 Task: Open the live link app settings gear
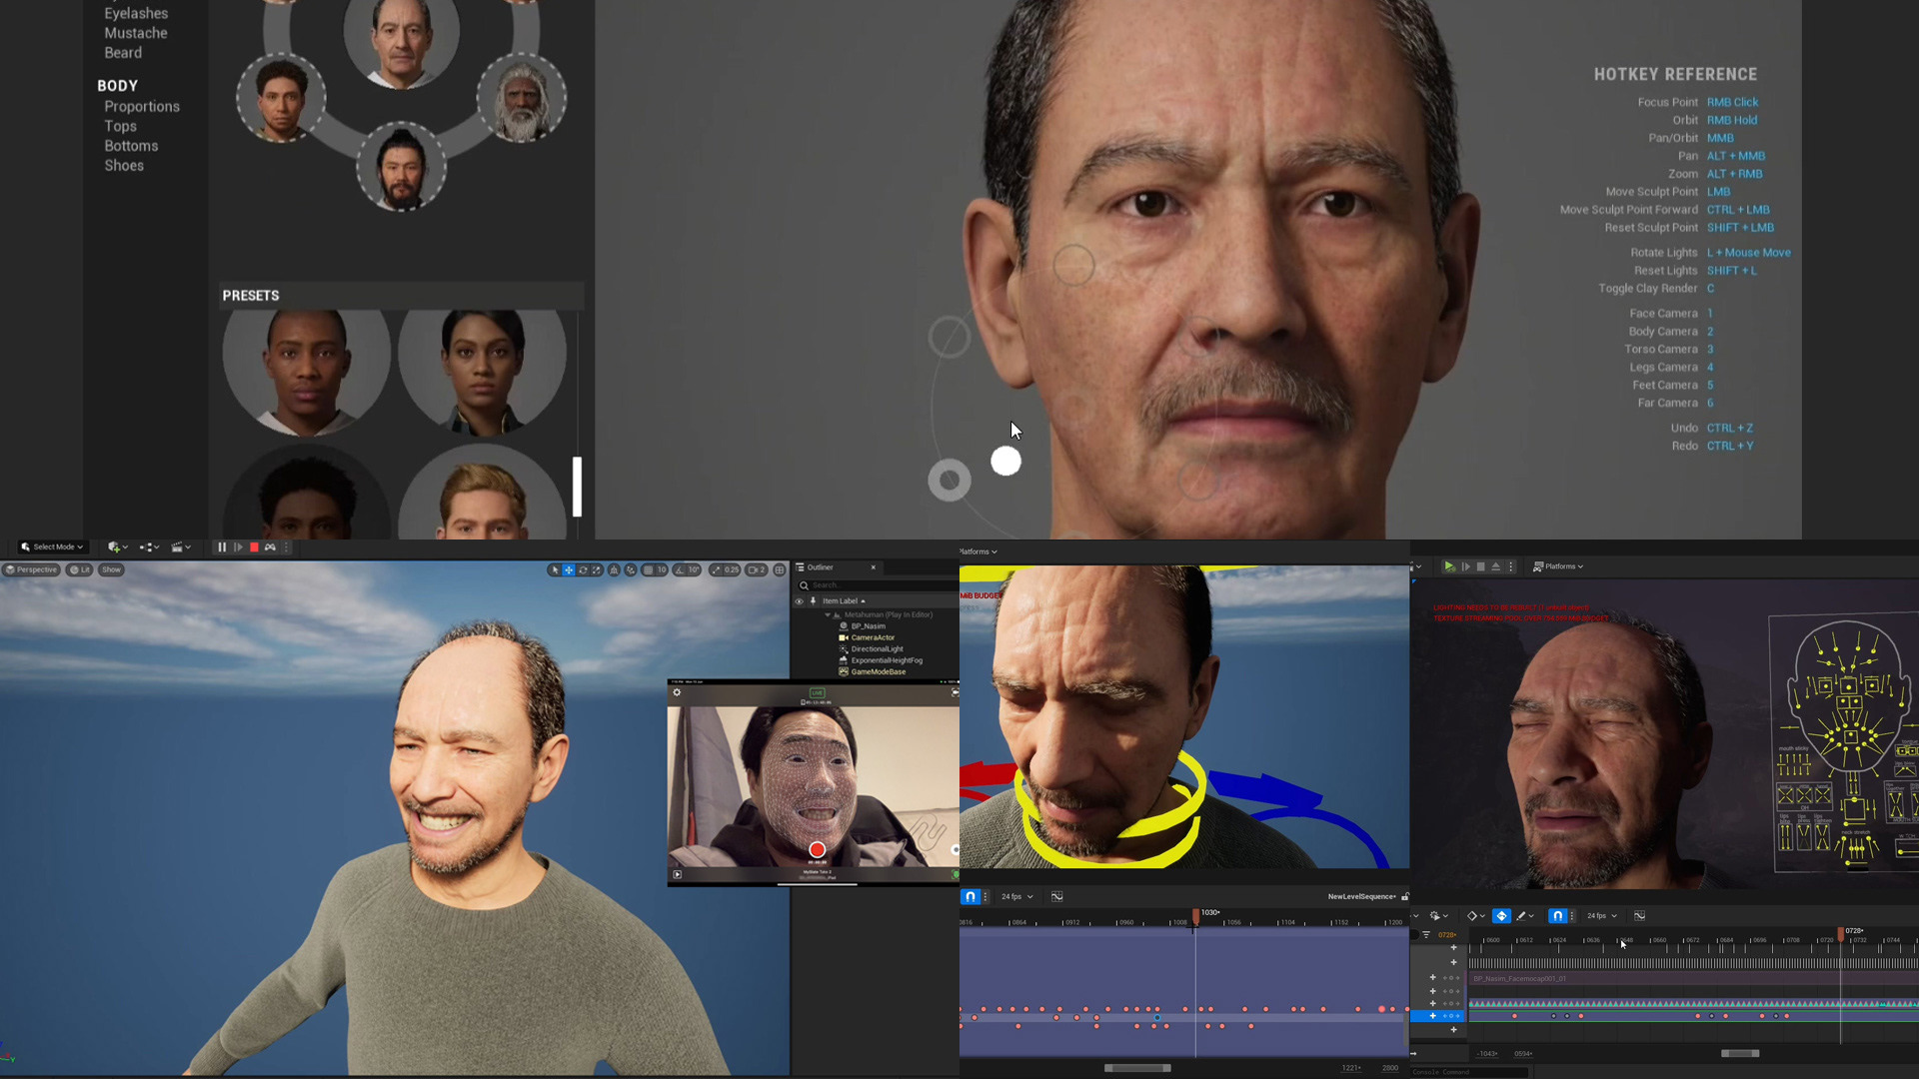677,692
